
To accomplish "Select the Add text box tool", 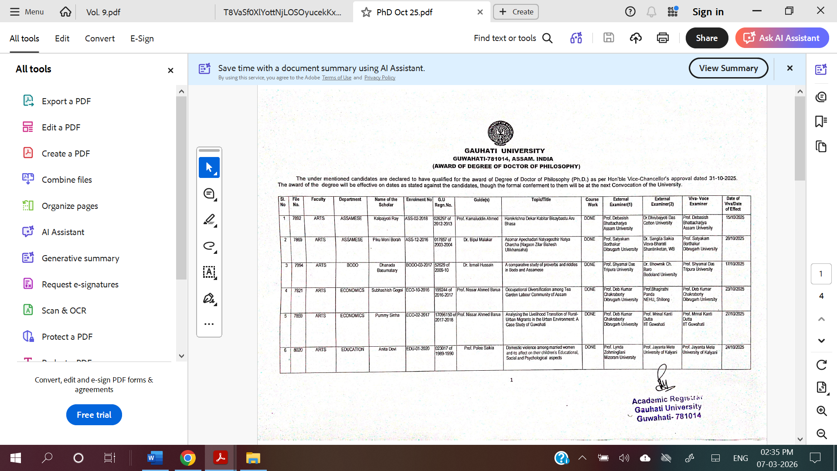I will pyautogui.click(x=209, y=272).
